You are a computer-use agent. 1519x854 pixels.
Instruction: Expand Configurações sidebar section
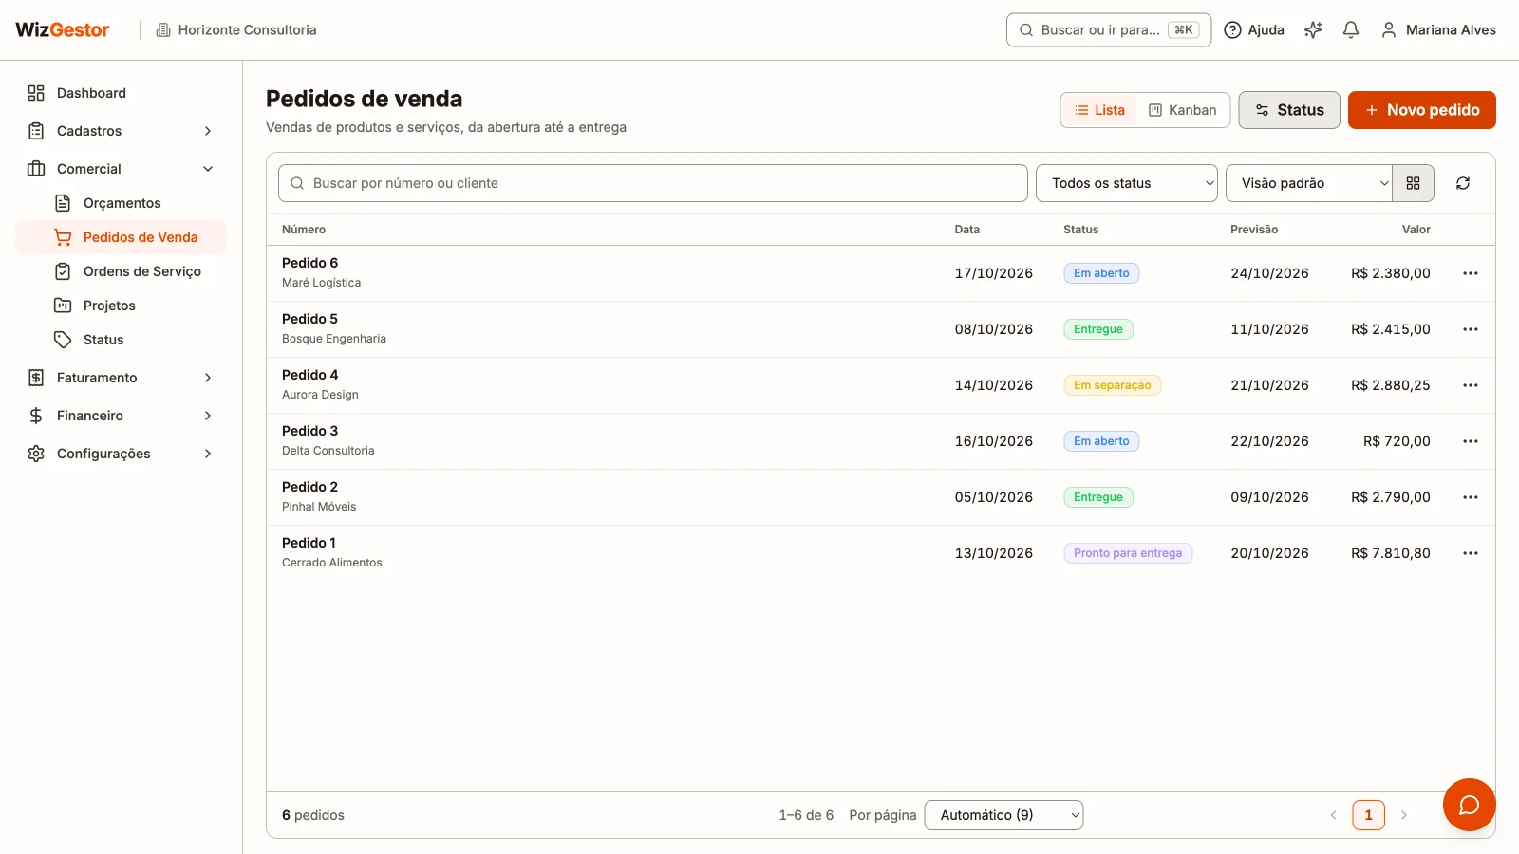click(121, 454)
